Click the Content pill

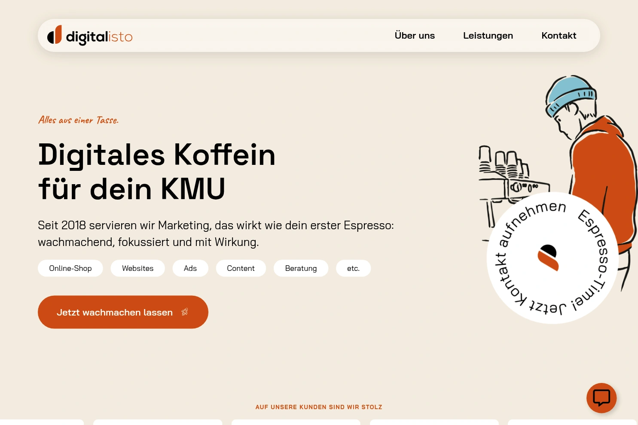[x=241, y=268]
